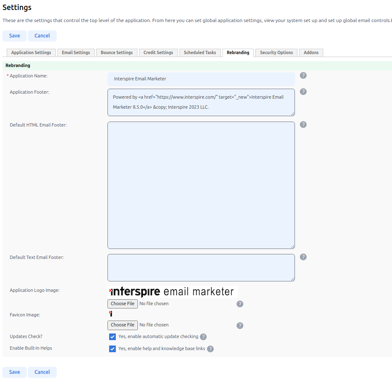The image size is (392, 383).
Task: Uncheck enable help and knowledge base links
Action: click(112, 349)
